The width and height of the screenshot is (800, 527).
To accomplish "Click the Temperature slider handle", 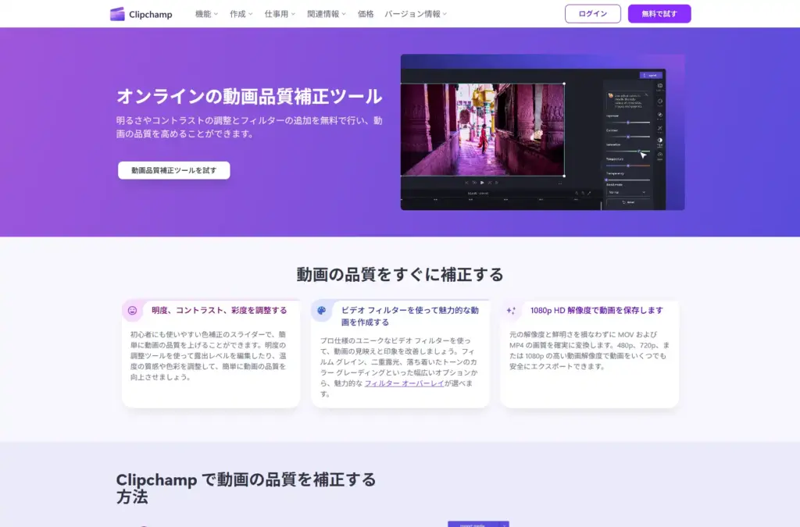I will tap(628, 166).
